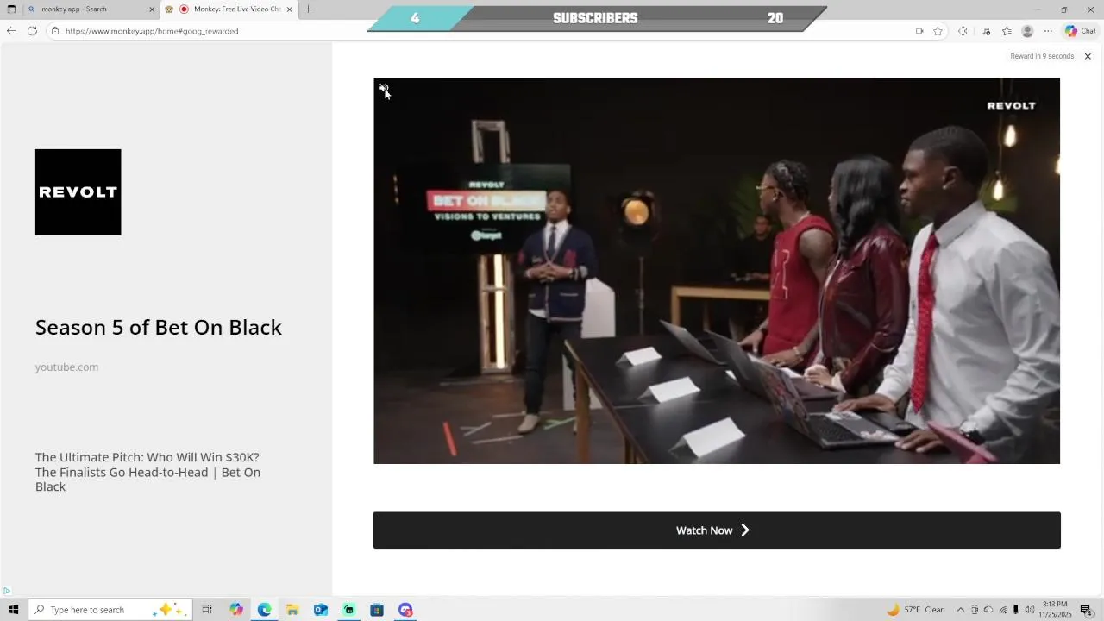1104x621 pixels.
Task: Open Microsoft Edge from the taskbar
Action: tap(264, 610)
